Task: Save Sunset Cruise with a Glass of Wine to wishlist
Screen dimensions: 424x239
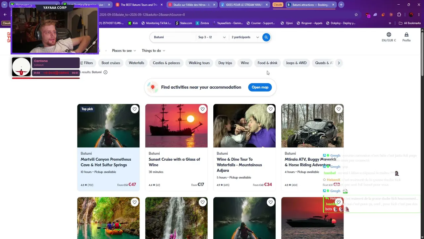Action: (202, 109)
